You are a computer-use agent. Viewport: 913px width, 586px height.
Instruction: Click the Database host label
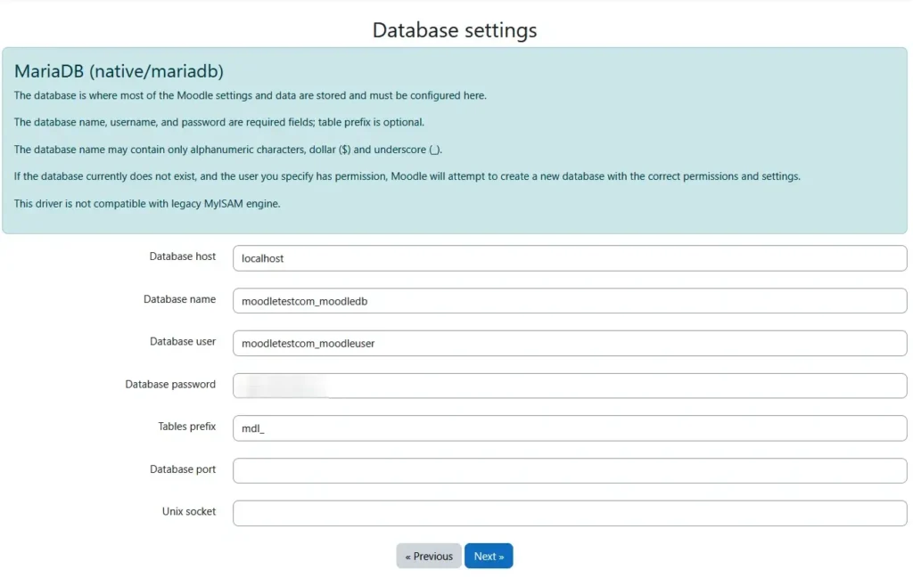click(x=182, y=256)
